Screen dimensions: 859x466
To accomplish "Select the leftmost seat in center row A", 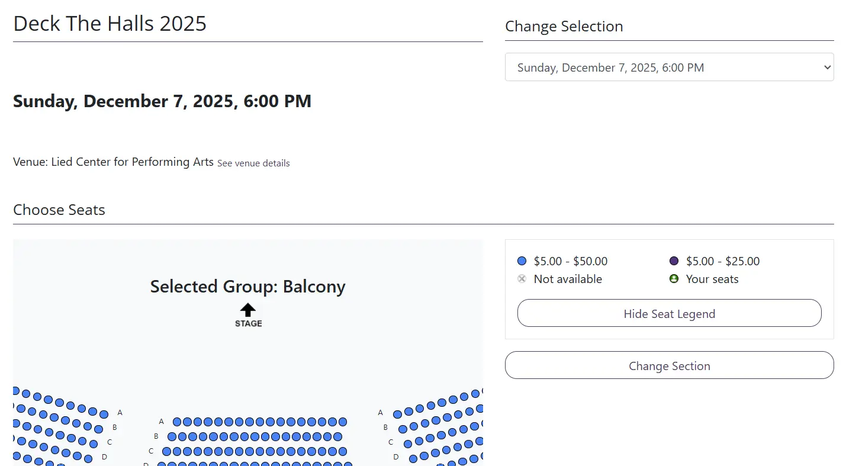I will click(x=177, y=422).
